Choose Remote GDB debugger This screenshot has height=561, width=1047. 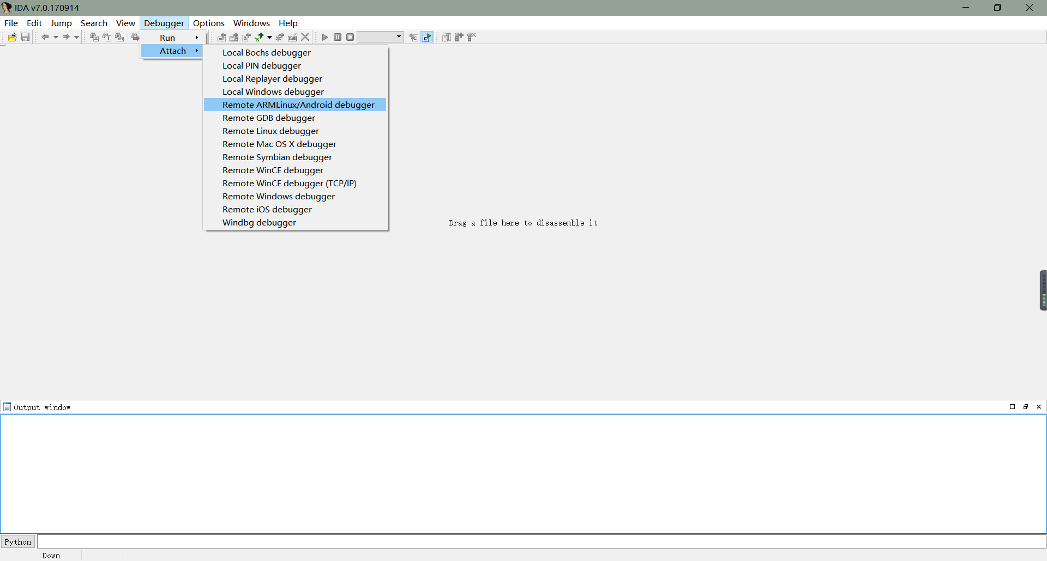[x=295, y=118]
